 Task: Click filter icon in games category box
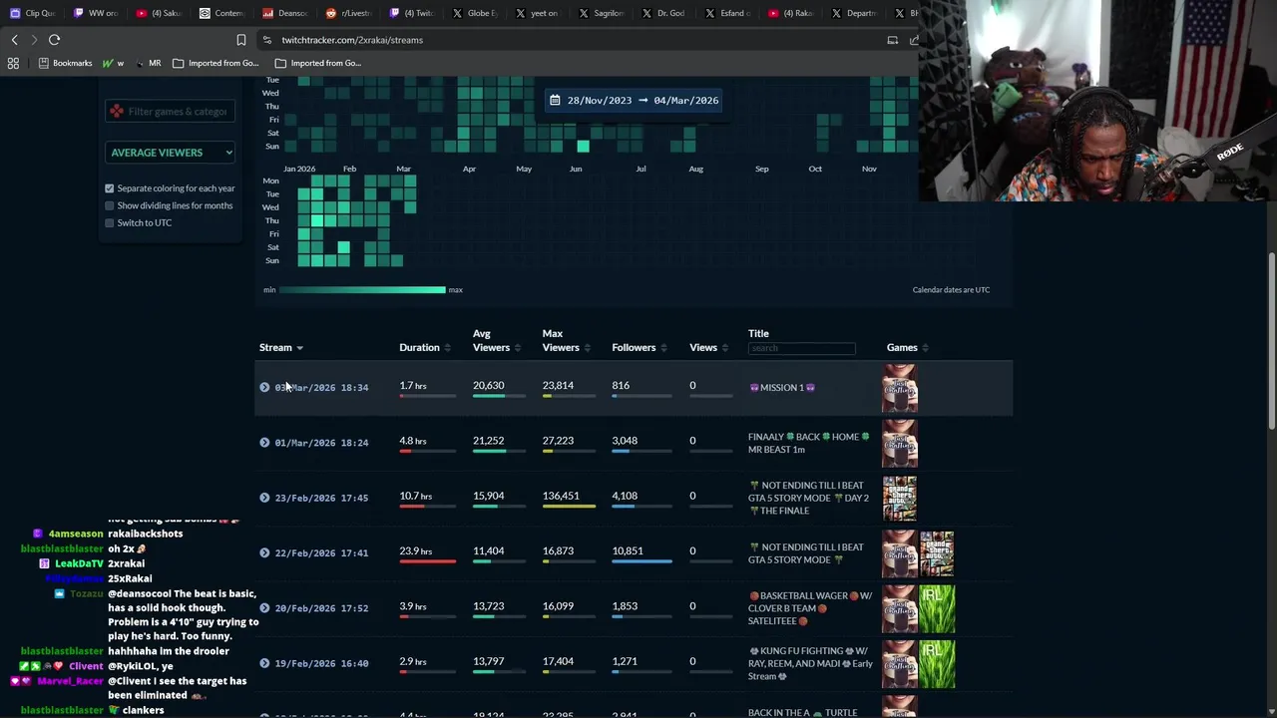pyautogui.click(x=117, y=112)
